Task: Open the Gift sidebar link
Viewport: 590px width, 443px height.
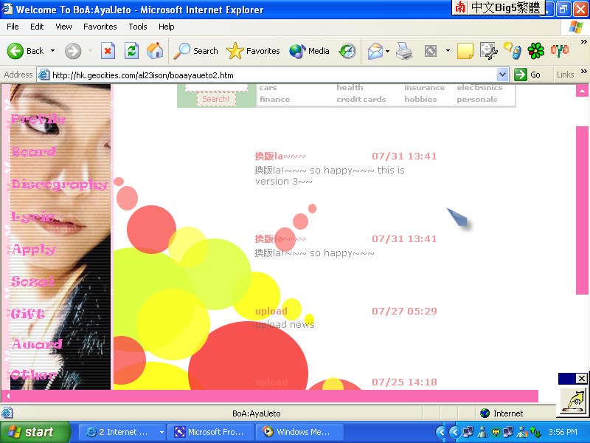Action: click(28, 313)
